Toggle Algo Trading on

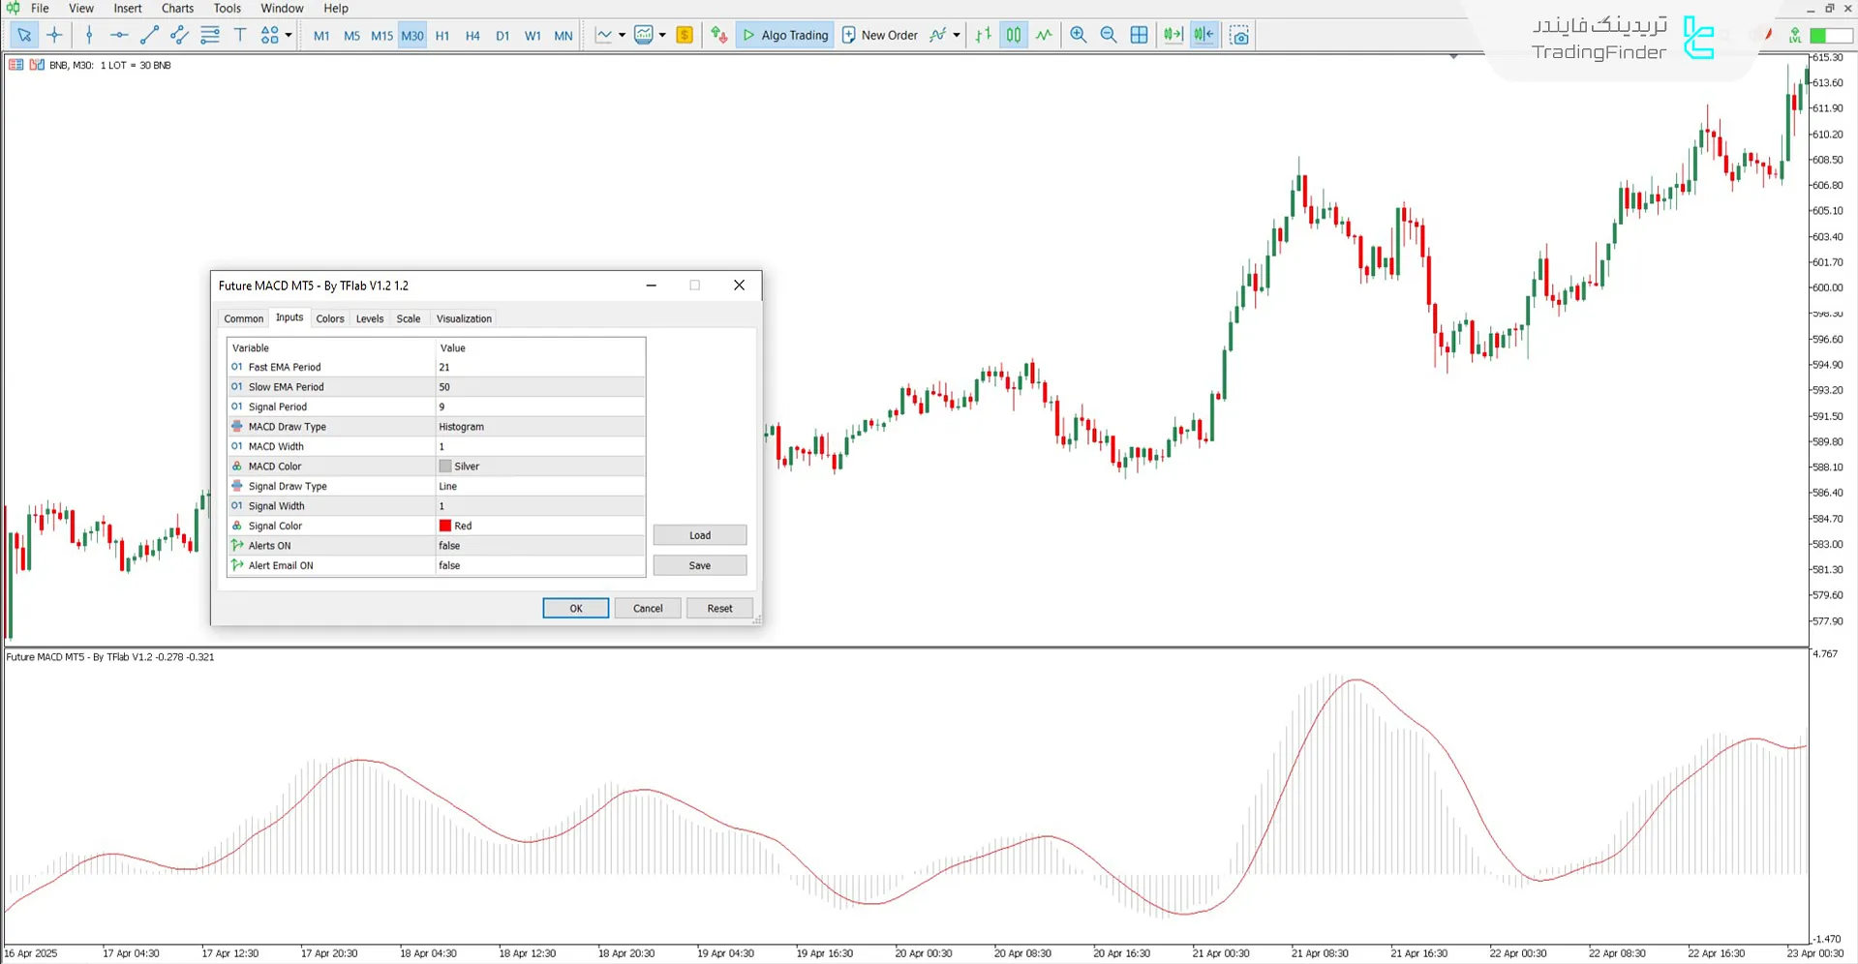[785, 35]
